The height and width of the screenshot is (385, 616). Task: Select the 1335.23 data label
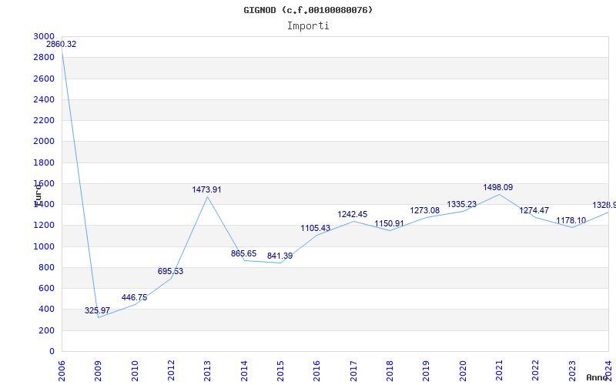[x=461, y=204]
